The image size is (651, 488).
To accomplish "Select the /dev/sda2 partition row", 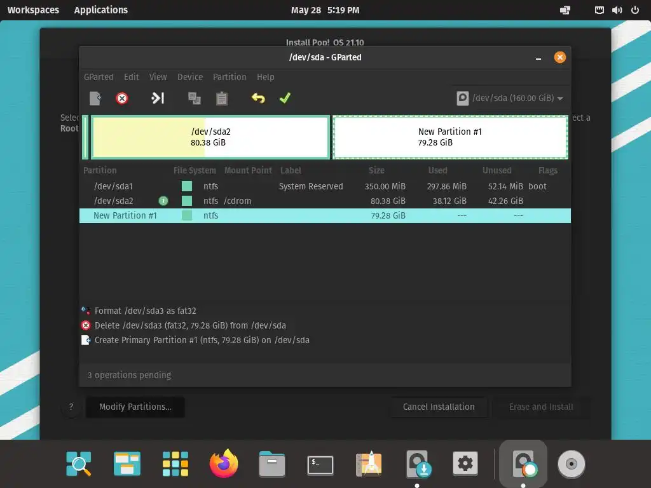I will tap(325, 201).
